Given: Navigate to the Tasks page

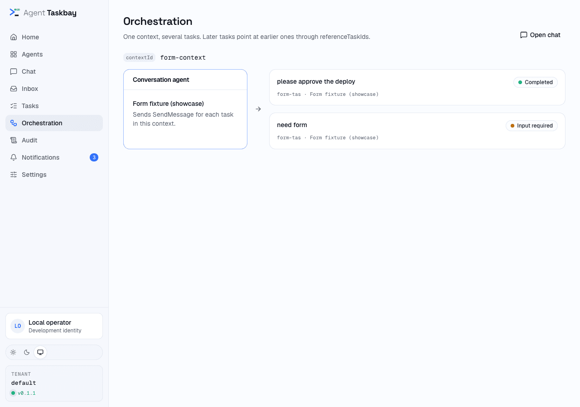Looking at the screenshot, I should [x=54, y=106].
